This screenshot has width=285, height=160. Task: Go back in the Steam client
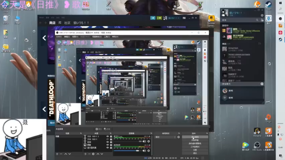pyautogui.click(x=41, y=23)
